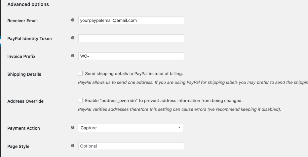
Task: Select the Invoice Prefix text field
Action: coord(131,56)
